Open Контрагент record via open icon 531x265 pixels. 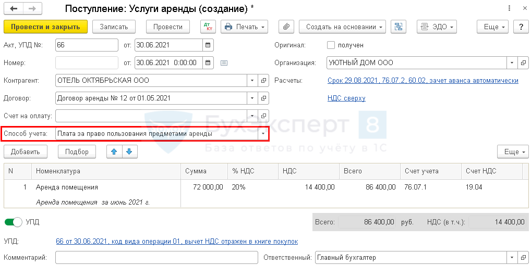263,81
